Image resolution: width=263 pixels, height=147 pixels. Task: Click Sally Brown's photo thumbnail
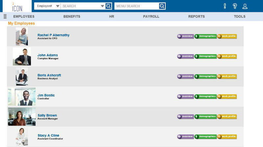point(22,116)
